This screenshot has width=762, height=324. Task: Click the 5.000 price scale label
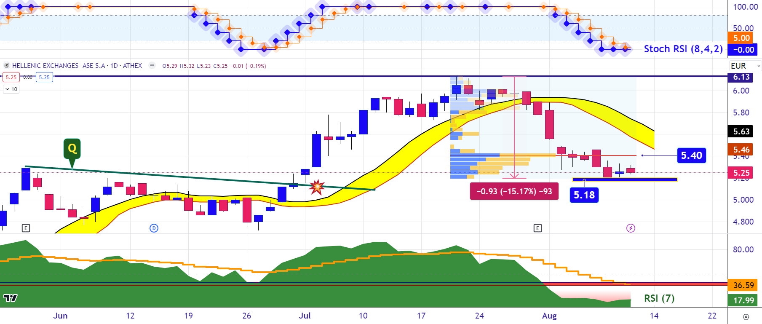743,200
